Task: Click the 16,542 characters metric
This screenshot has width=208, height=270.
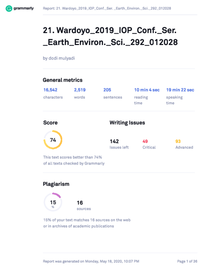Action: [53, 93]
